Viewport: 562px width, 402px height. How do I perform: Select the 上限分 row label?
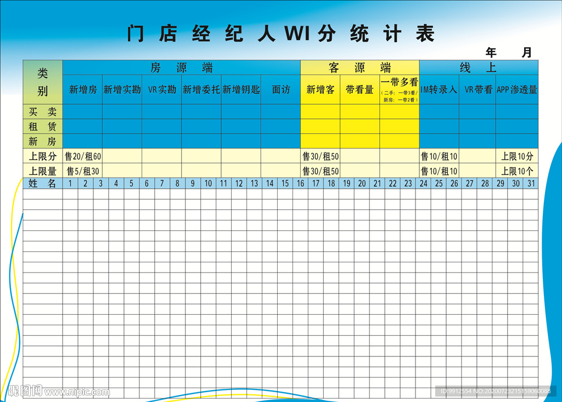[43, 156]
